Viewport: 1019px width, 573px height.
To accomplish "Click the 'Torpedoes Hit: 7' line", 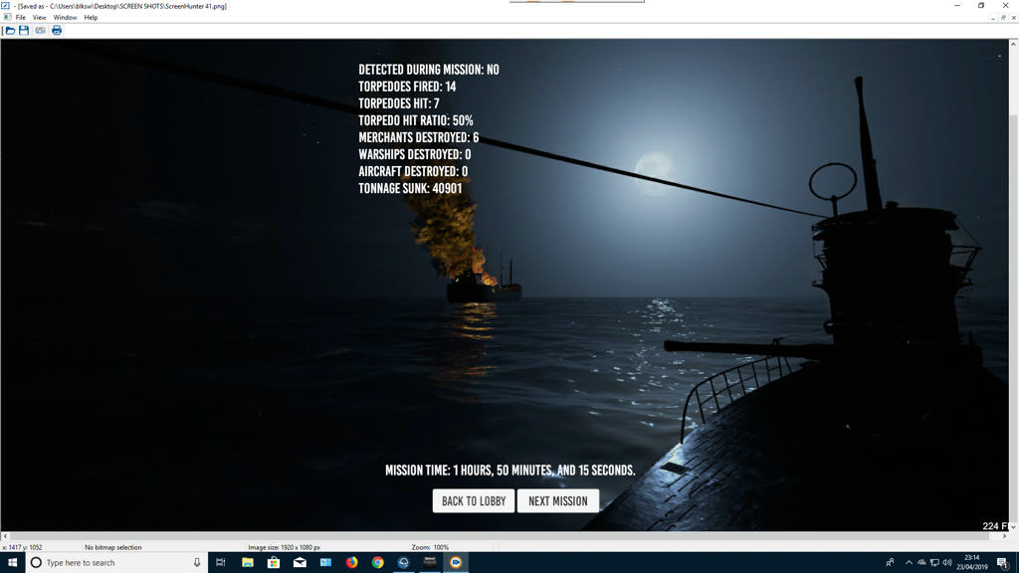I will coord(399,103).
